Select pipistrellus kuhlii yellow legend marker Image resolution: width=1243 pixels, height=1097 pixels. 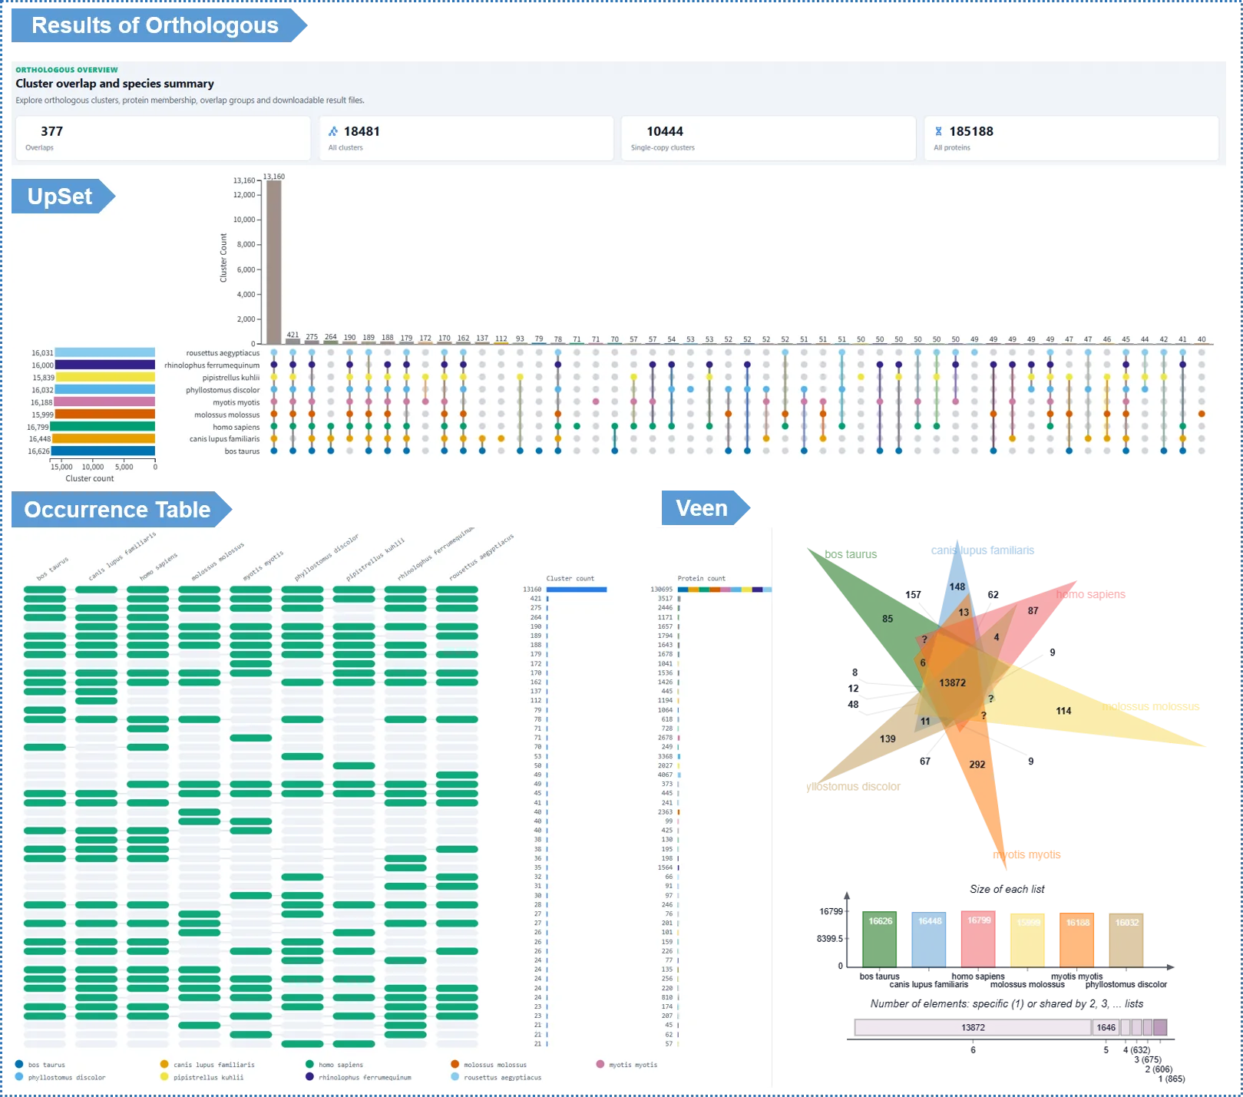coord(164,1076)
